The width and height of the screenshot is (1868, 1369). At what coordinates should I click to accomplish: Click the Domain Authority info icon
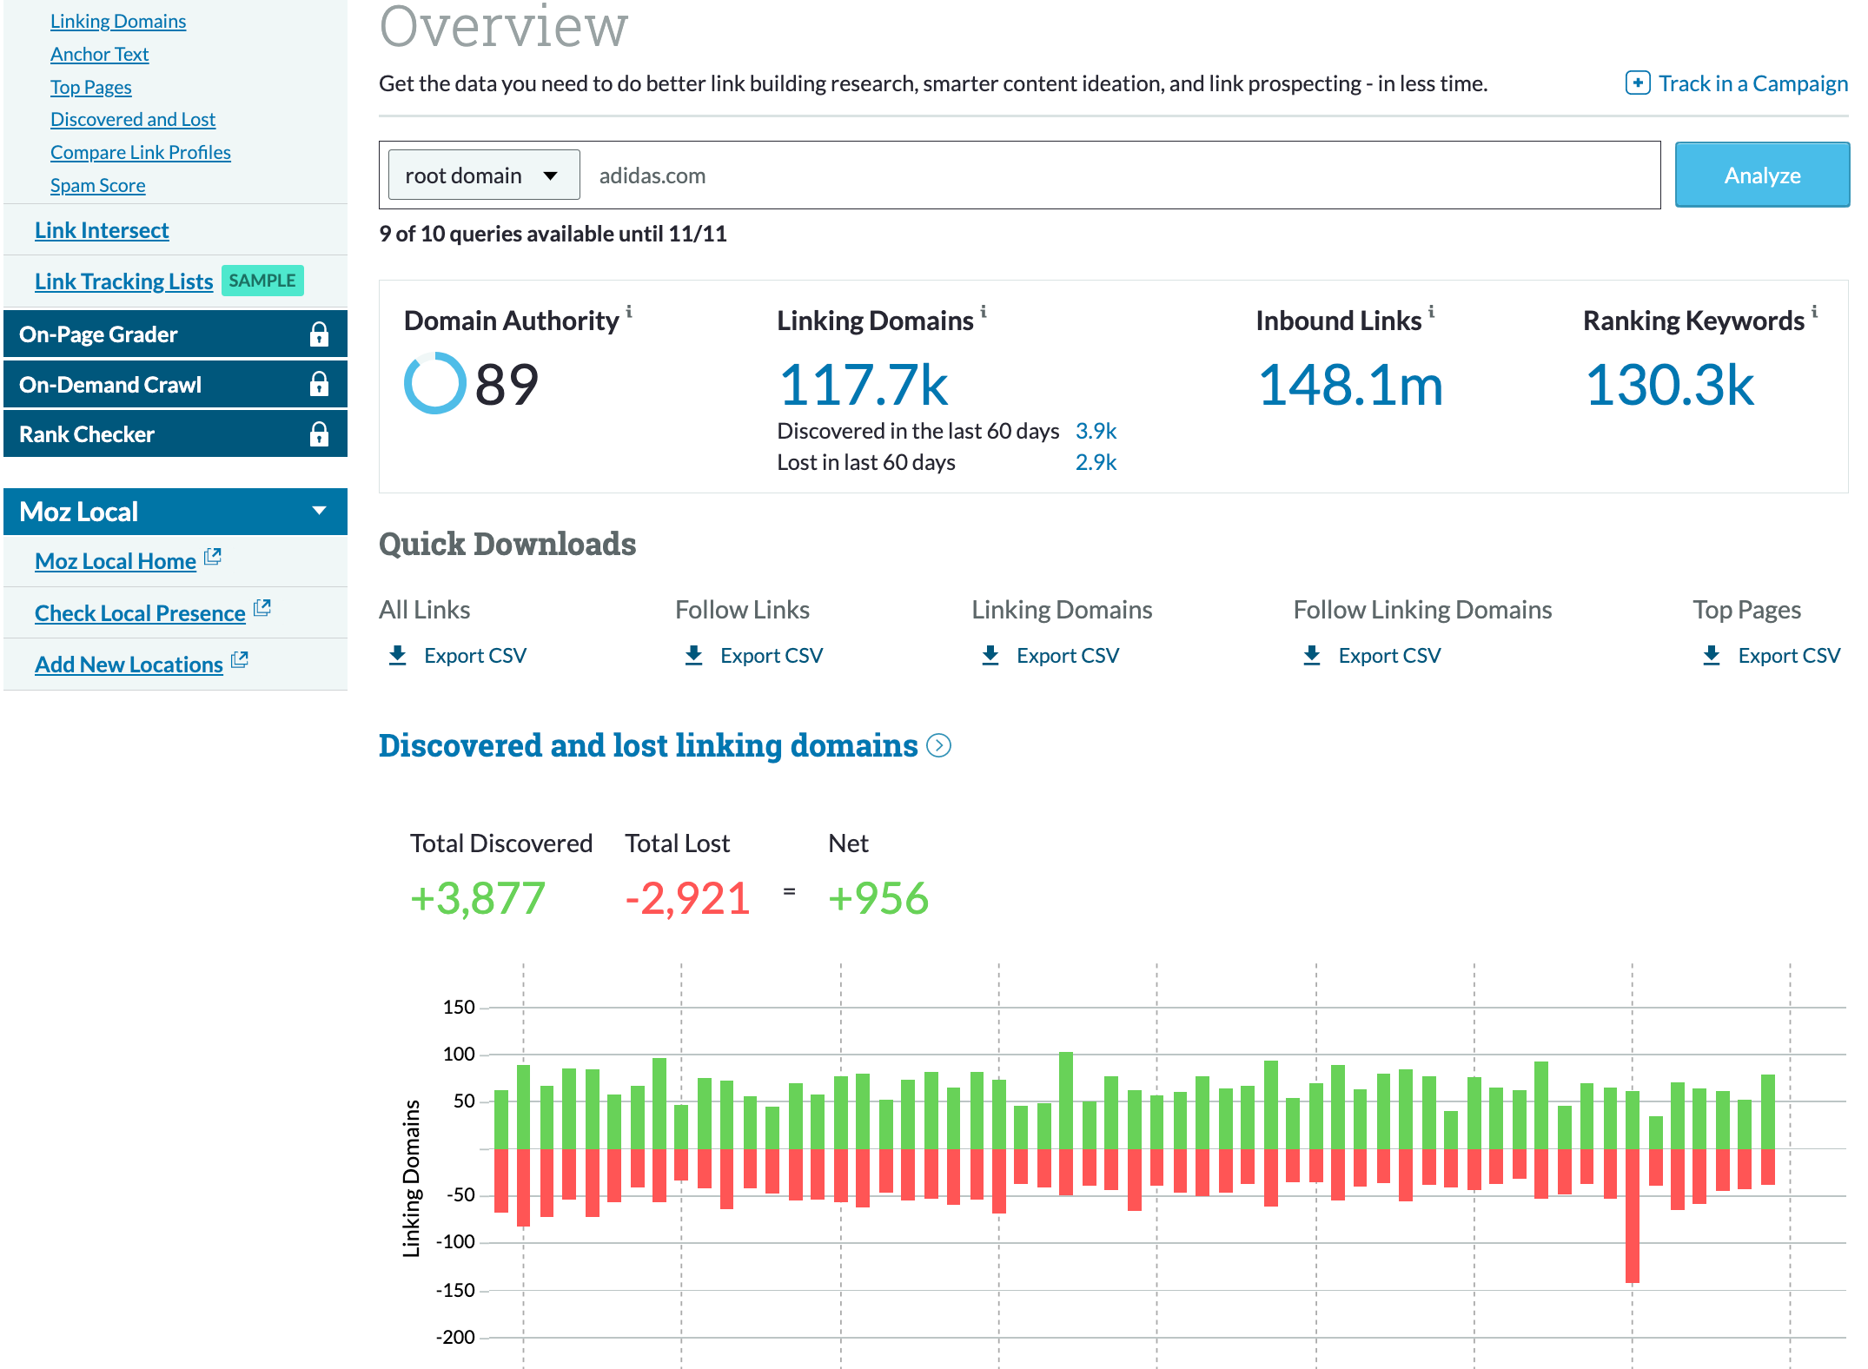pyautogui.click(x=629, y=311)
